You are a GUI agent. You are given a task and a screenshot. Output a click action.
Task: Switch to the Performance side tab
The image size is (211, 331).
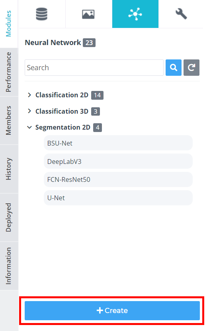[x=9, y=72]
